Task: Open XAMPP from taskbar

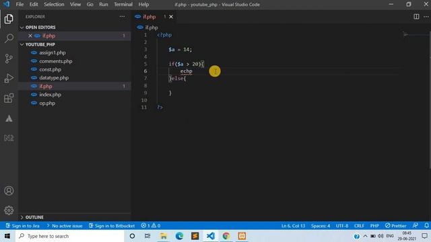Action: tap(242, 236)
